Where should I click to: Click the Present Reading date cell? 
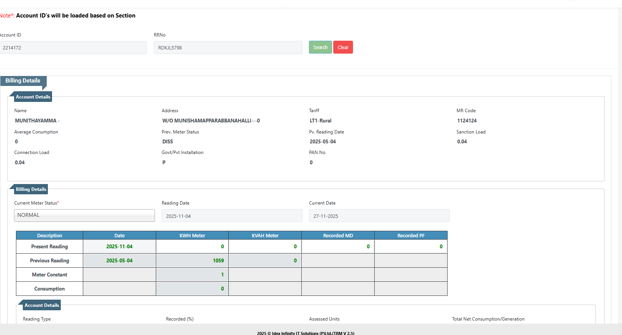[119, 246]
